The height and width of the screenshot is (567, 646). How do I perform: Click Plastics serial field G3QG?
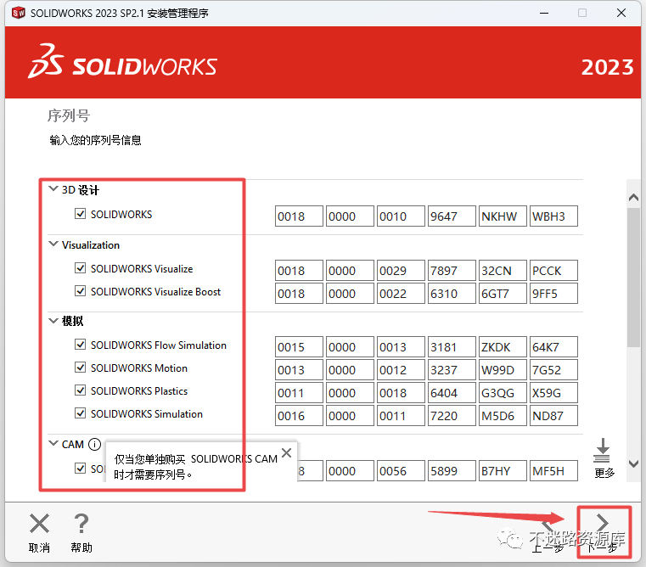[x=503, y=393]
